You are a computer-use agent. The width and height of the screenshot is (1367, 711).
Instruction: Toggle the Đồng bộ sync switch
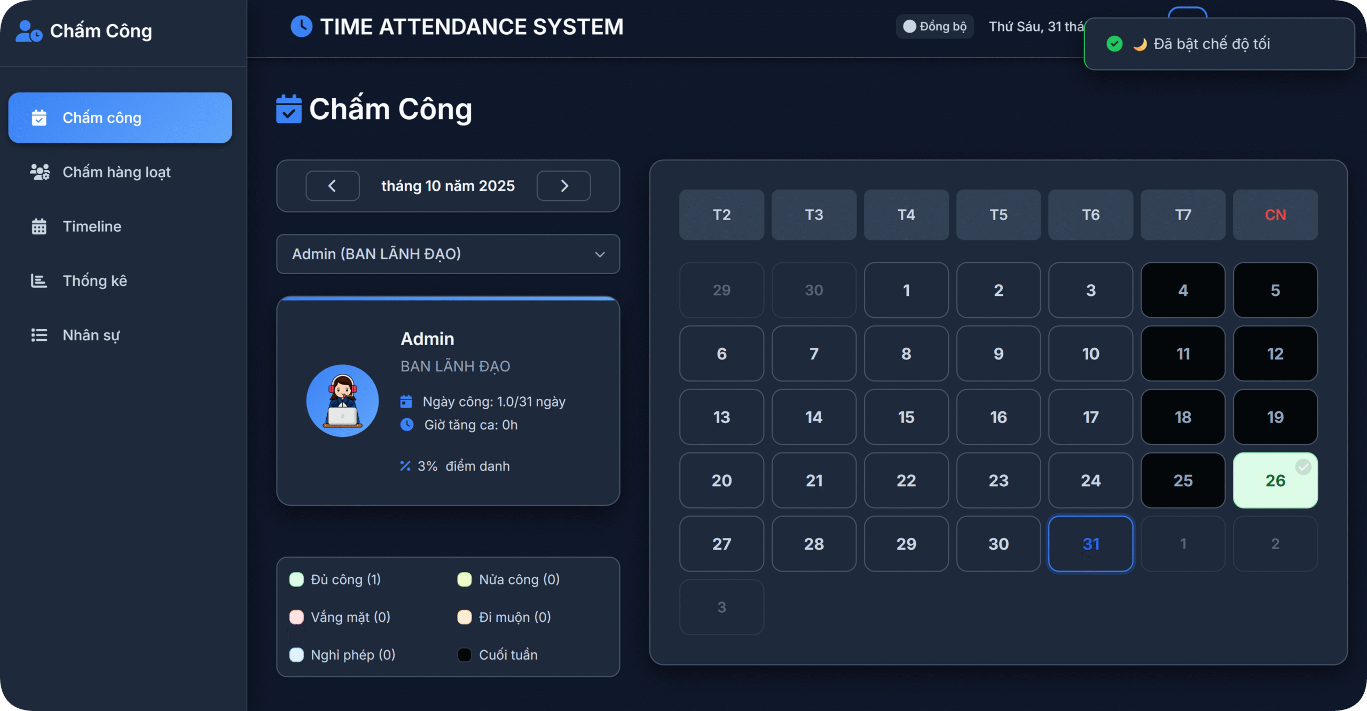[x=909, y=27]
